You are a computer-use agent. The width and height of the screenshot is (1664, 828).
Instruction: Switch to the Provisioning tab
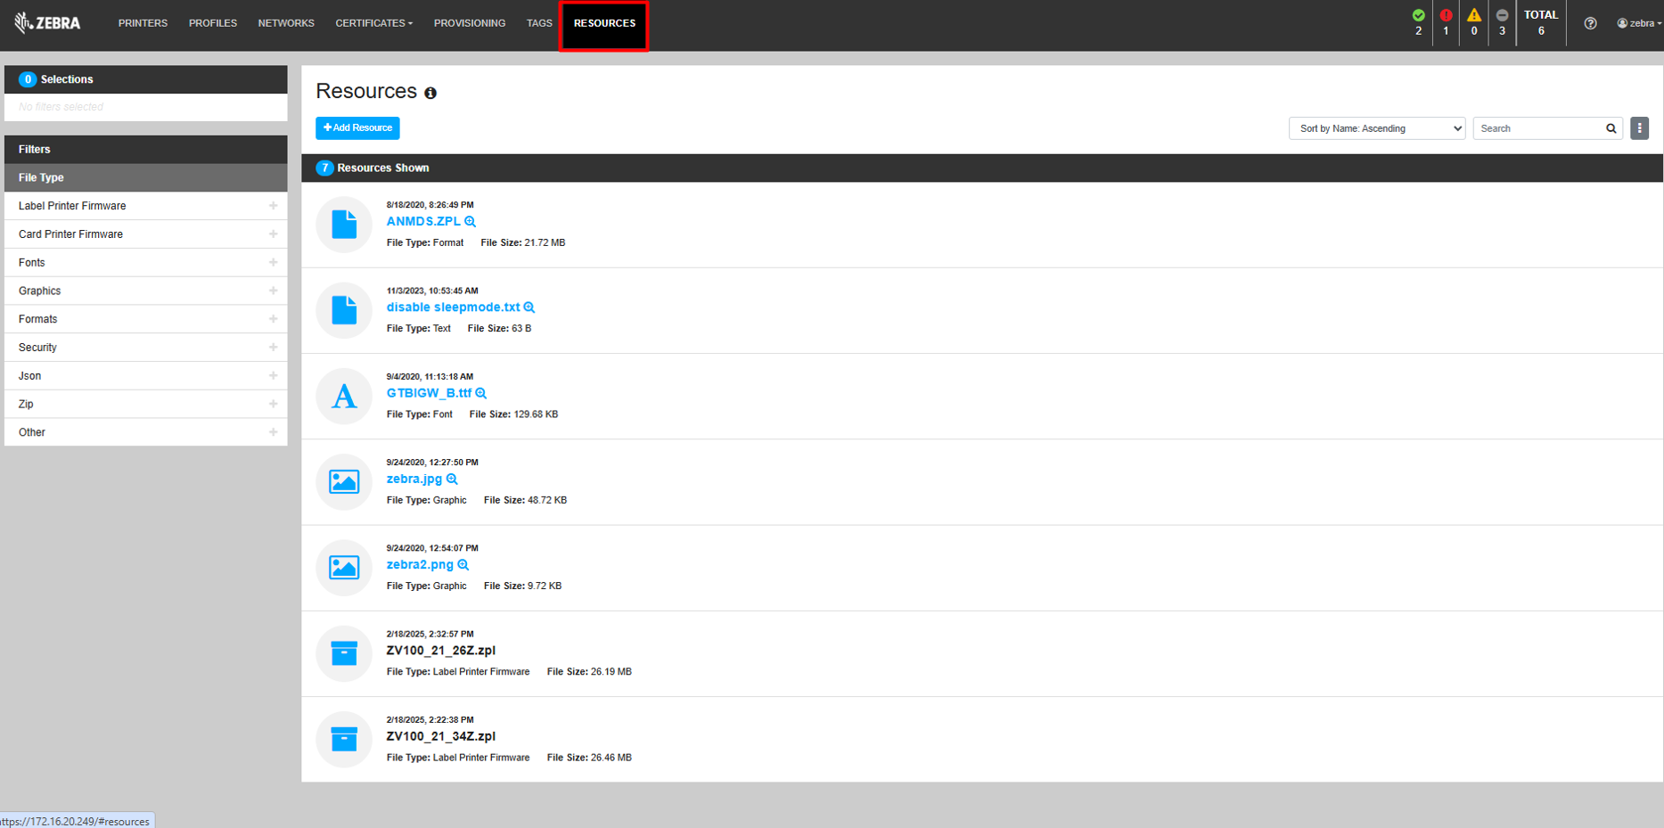(x=470, y=23)
